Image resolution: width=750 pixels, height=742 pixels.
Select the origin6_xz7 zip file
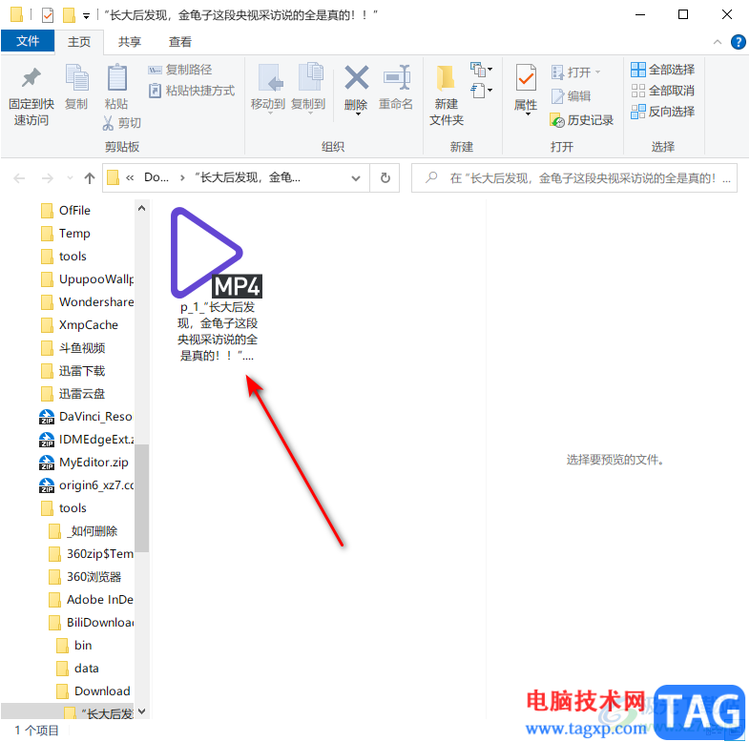(x=86, y=485)
